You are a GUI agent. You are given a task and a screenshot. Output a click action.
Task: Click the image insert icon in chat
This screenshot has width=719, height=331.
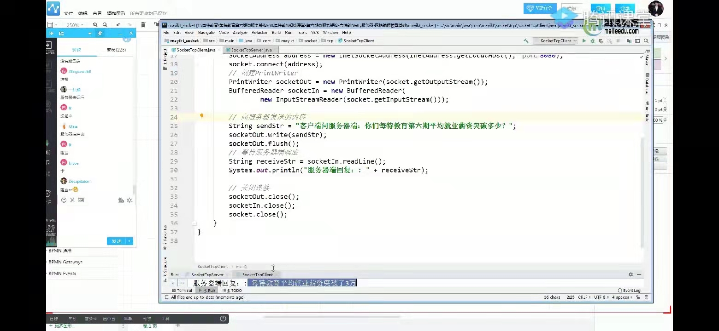81,200
